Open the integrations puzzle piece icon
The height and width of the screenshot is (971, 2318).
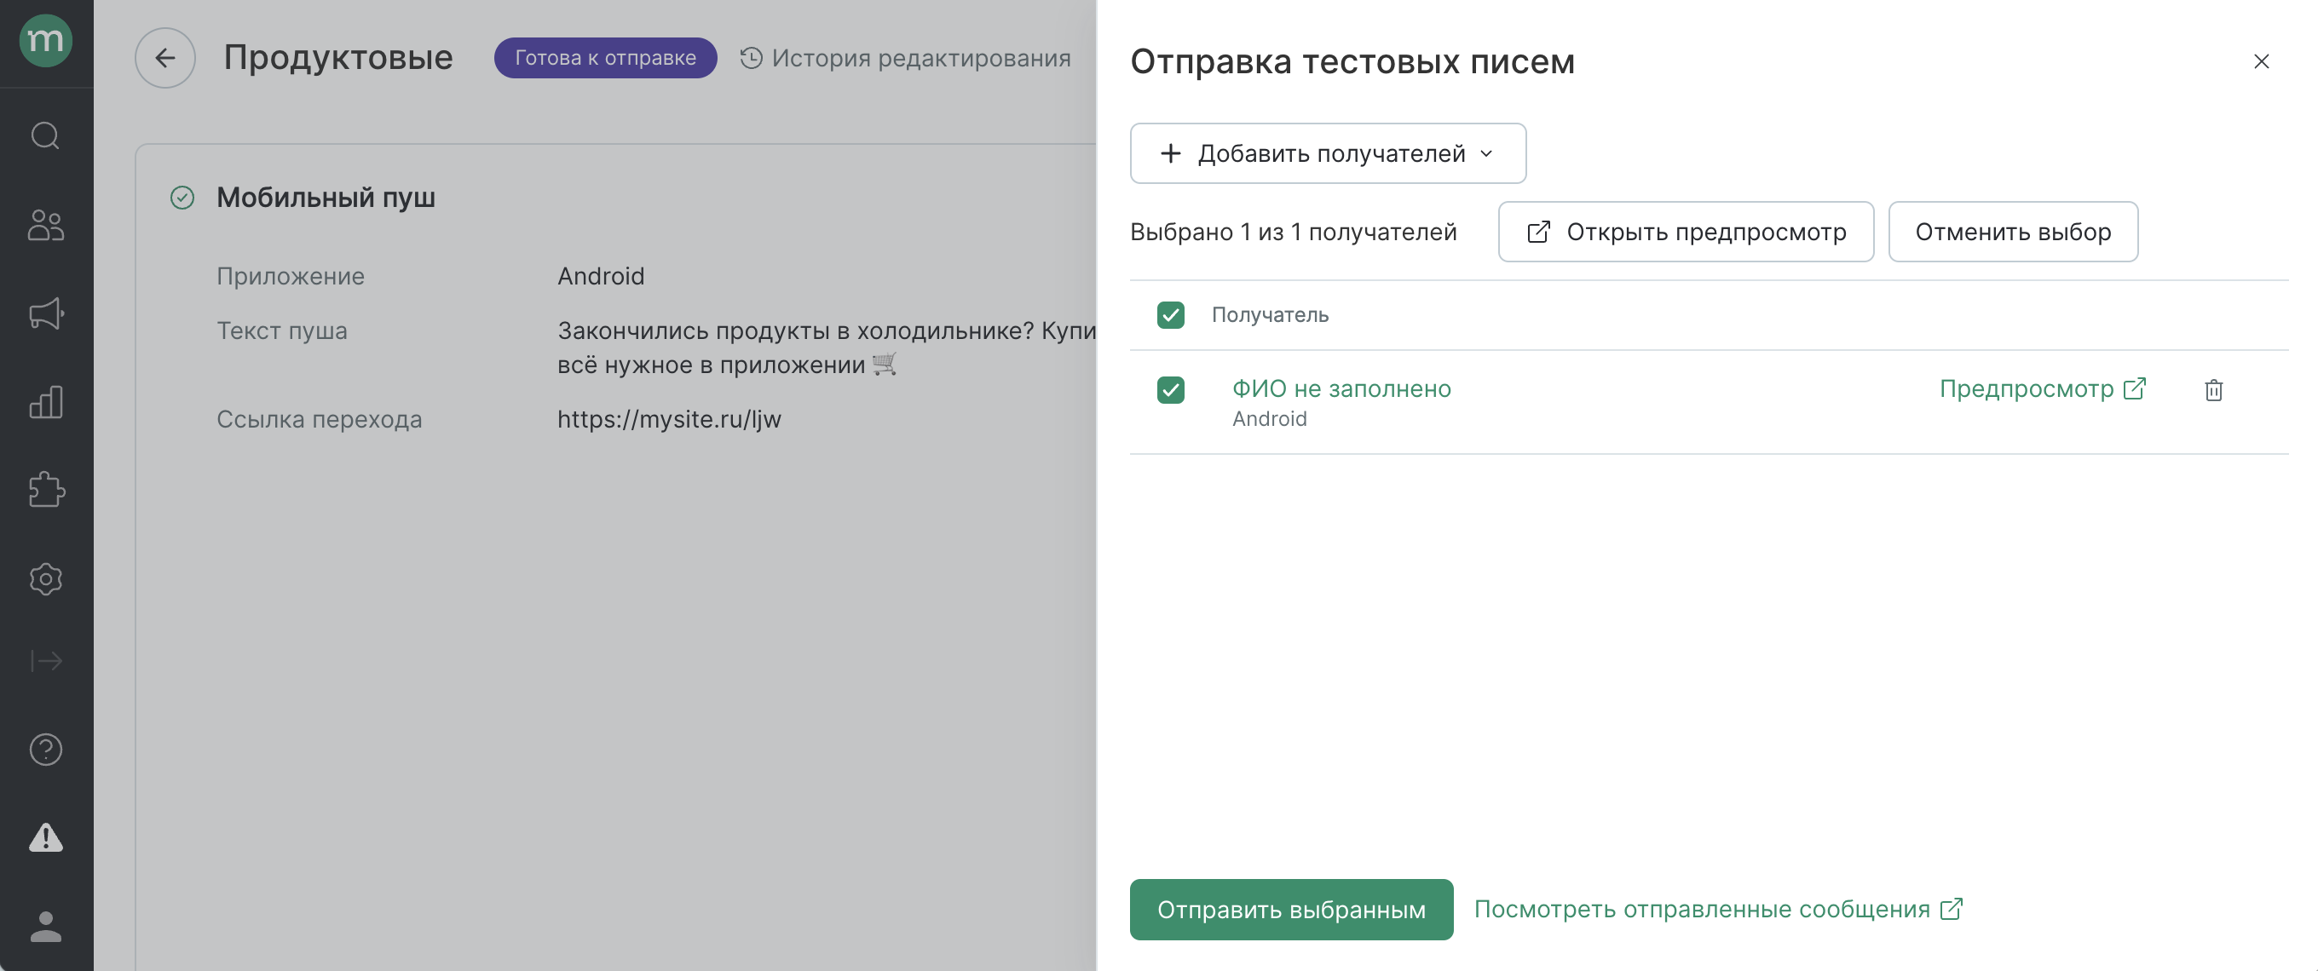coord(46,490)
